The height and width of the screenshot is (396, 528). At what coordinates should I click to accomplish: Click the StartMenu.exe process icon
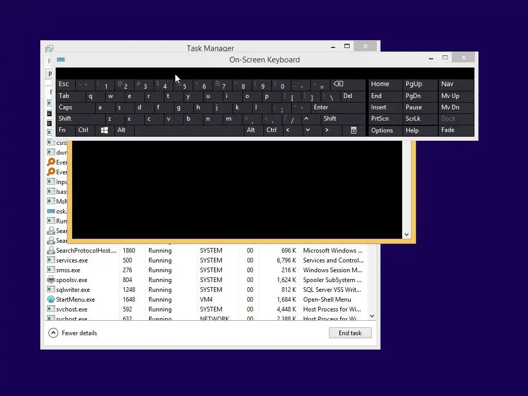click(51, 299)
